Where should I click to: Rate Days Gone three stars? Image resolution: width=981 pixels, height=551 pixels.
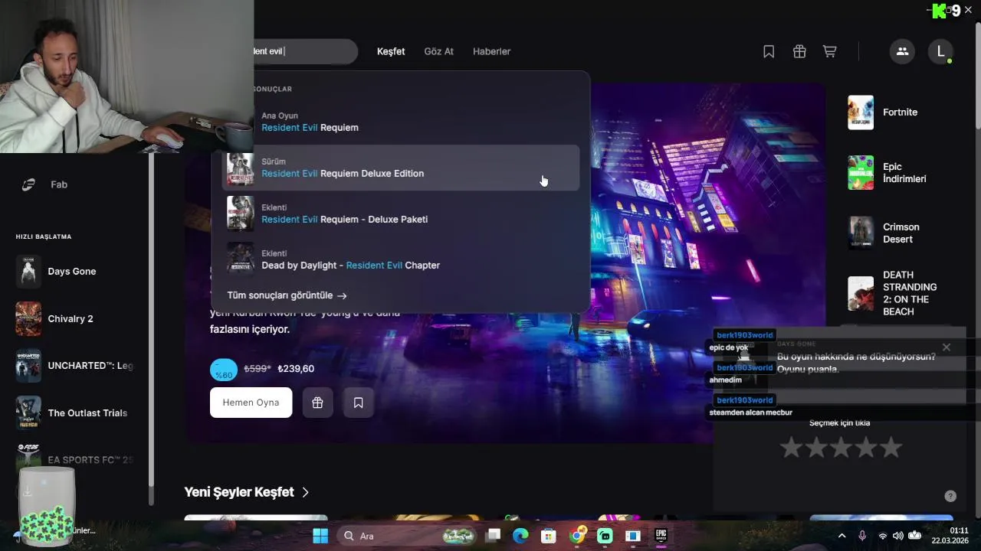click(x=841, y=448)
